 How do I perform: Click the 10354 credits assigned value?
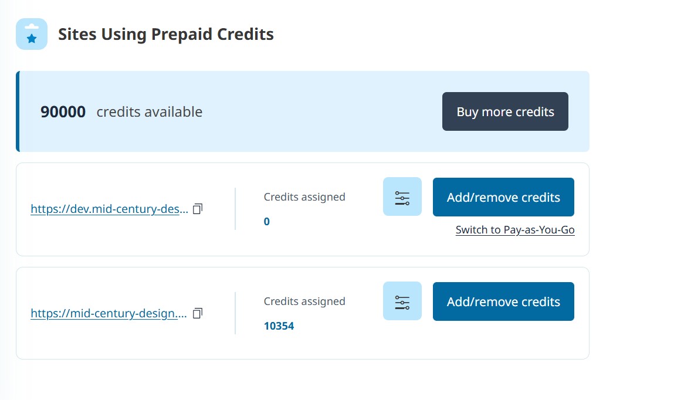pos(279,326)
